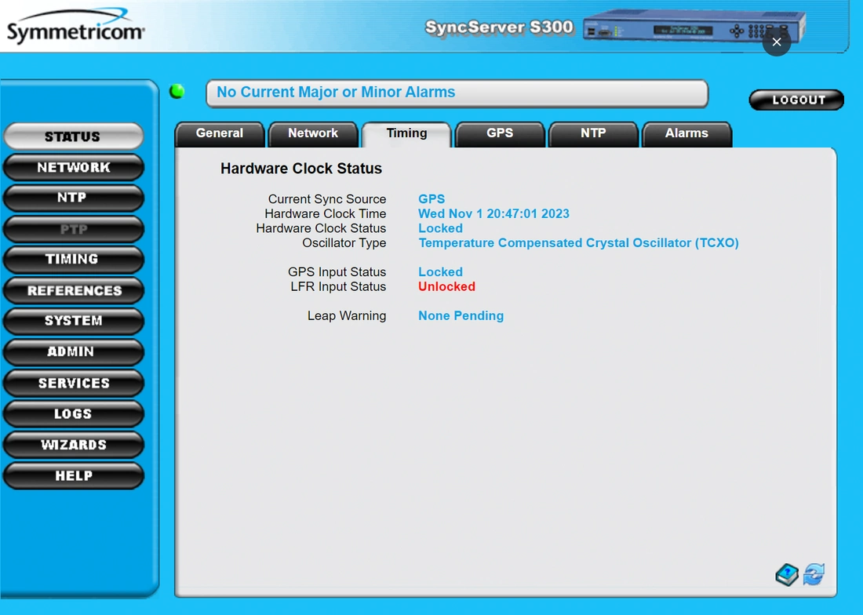Click the Current Sync Source label
The width and height of the screenshot is (863, 615).
coord(327,199)
